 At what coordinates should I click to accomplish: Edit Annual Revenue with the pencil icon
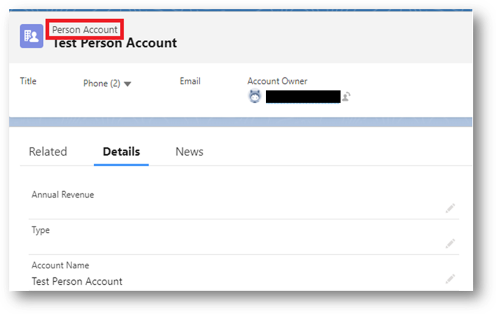[x=450, y=208]
